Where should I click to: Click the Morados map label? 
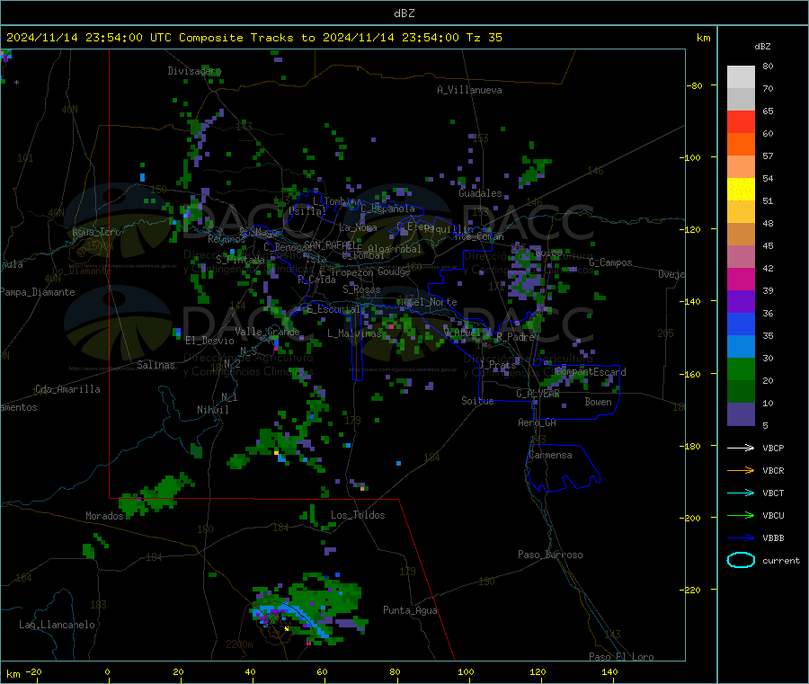click(x=104, y=516)
